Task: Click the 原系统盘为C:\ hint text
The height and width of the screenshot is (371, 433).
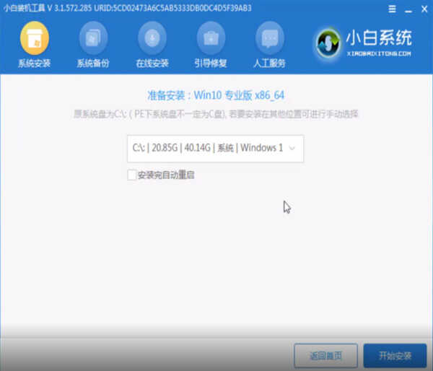Action: [x=216, y=114]
